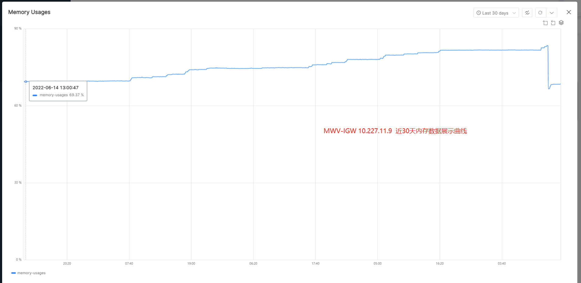Click the Memory Usages panel title
The image size is (581, 283).
pos(29,12)
